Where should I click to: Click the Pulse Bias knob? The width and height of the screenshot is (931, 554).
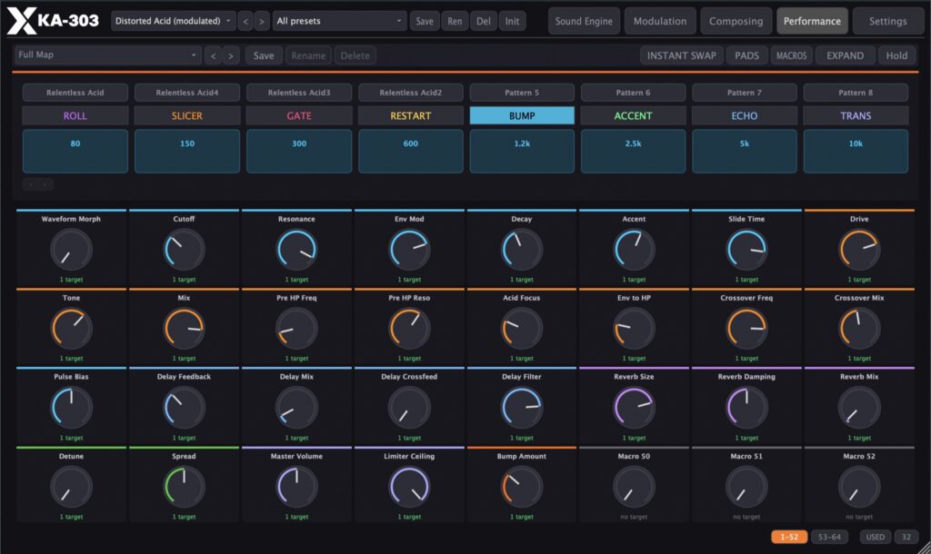coord(71,408)
